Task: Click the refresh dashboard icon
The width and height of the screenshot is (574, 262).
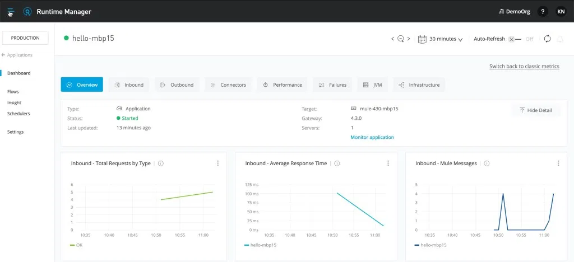Action: tap(547, 39)
